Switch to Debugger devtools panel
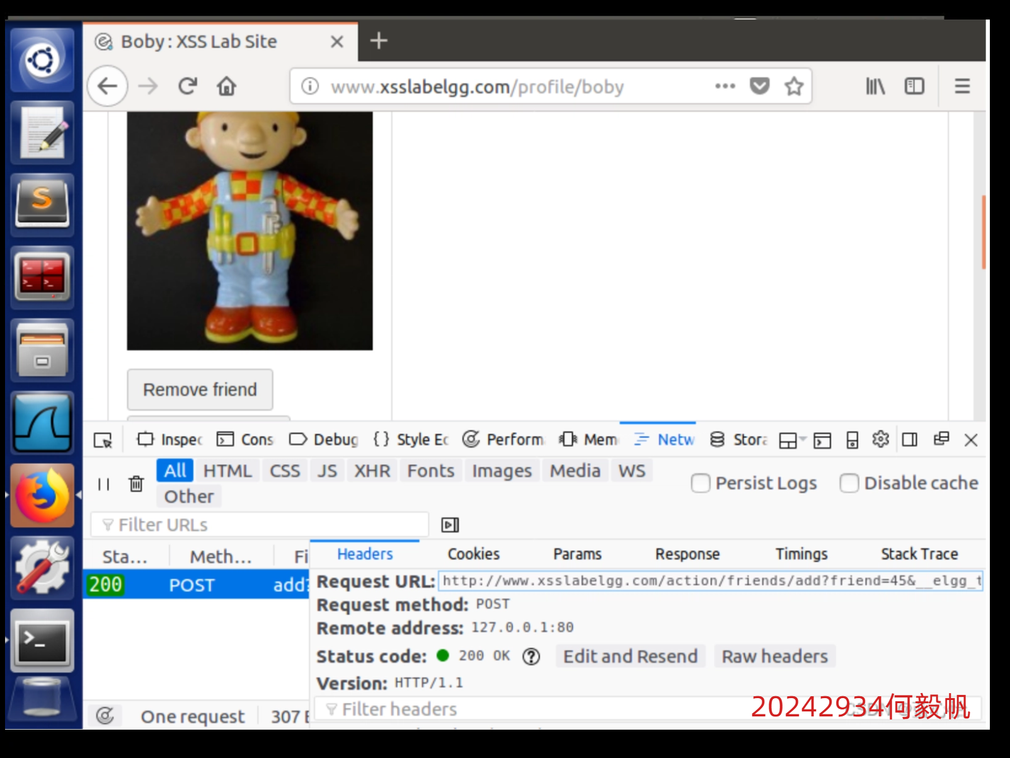This screenshot has width=1010, height=758. pyautogui.click(x=324, y=439)
